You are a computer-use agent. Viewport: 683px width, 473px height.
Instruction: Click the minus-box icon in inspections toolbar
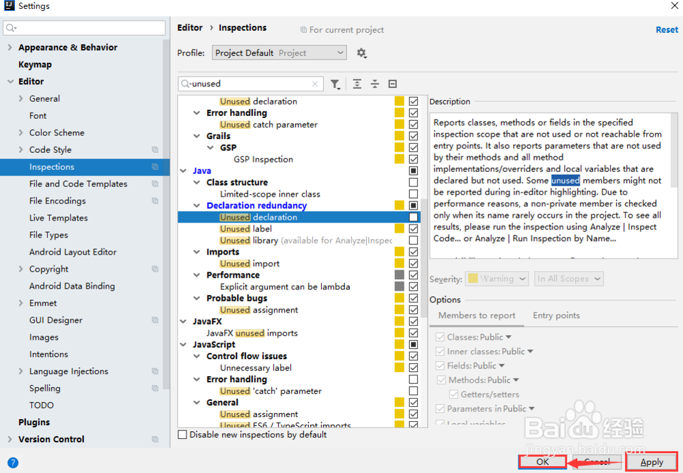click(392, 83)
